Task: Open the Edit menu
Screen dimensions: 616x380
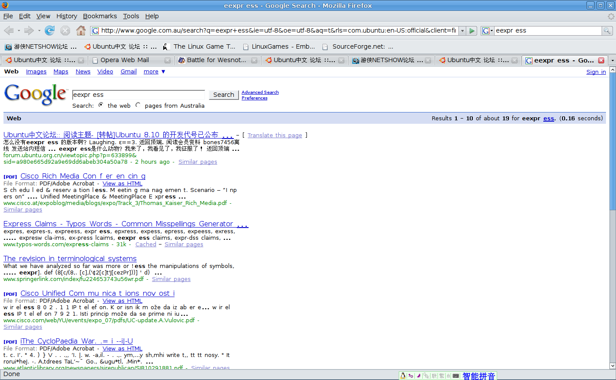Action: pyautogui.click(x=24, y=16)
